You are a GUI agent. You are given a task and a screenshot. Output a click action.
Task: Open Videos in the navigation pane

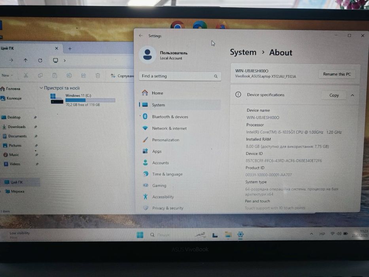pyautogui.click(x=12, y=164)
